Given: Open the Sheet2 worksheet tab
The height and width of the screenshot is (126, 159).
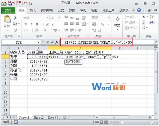Looking at the screenshot, I should (x=38, y=118).
